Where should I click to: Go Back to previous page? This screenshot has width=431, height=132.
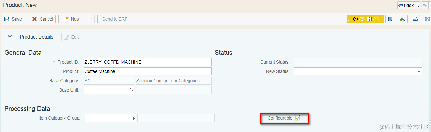click(406, 5)
